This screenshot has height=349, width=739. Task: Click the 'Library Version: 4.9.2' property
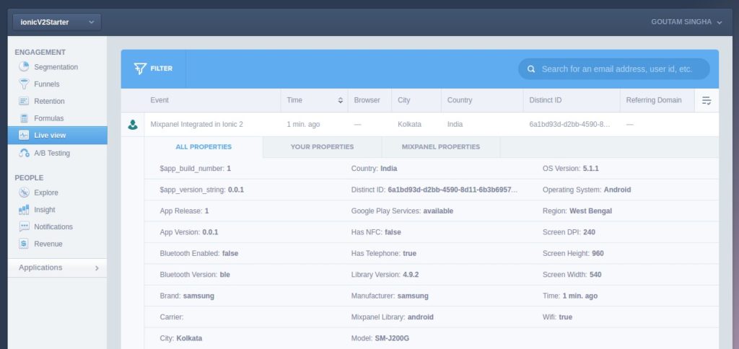(x=385, y=275)
